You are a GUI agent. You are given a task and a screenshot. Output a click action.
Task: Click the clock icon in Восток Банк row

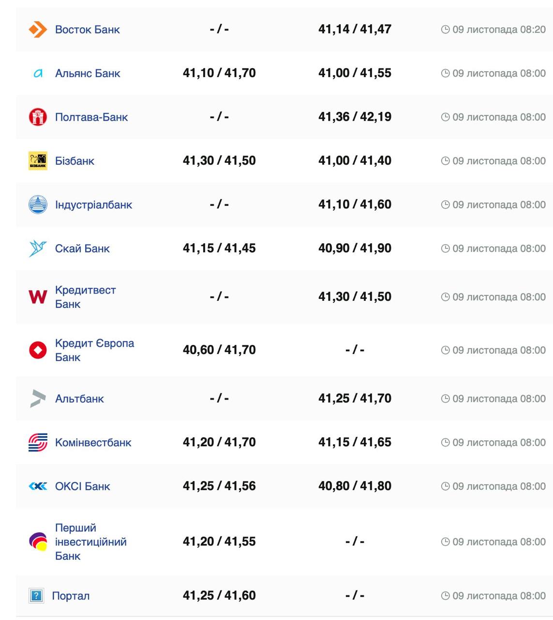pyautogui.click(x=445, y=30)
